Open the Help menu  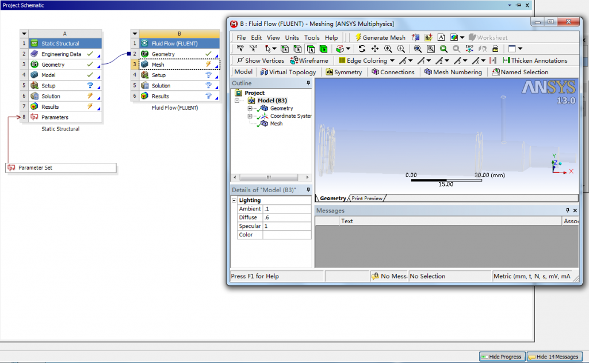pos(331,37)
